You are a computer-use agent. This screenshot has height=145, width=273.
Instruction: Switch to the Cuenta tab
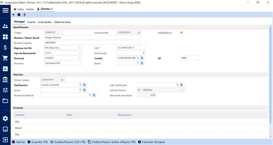pos(31,22)
